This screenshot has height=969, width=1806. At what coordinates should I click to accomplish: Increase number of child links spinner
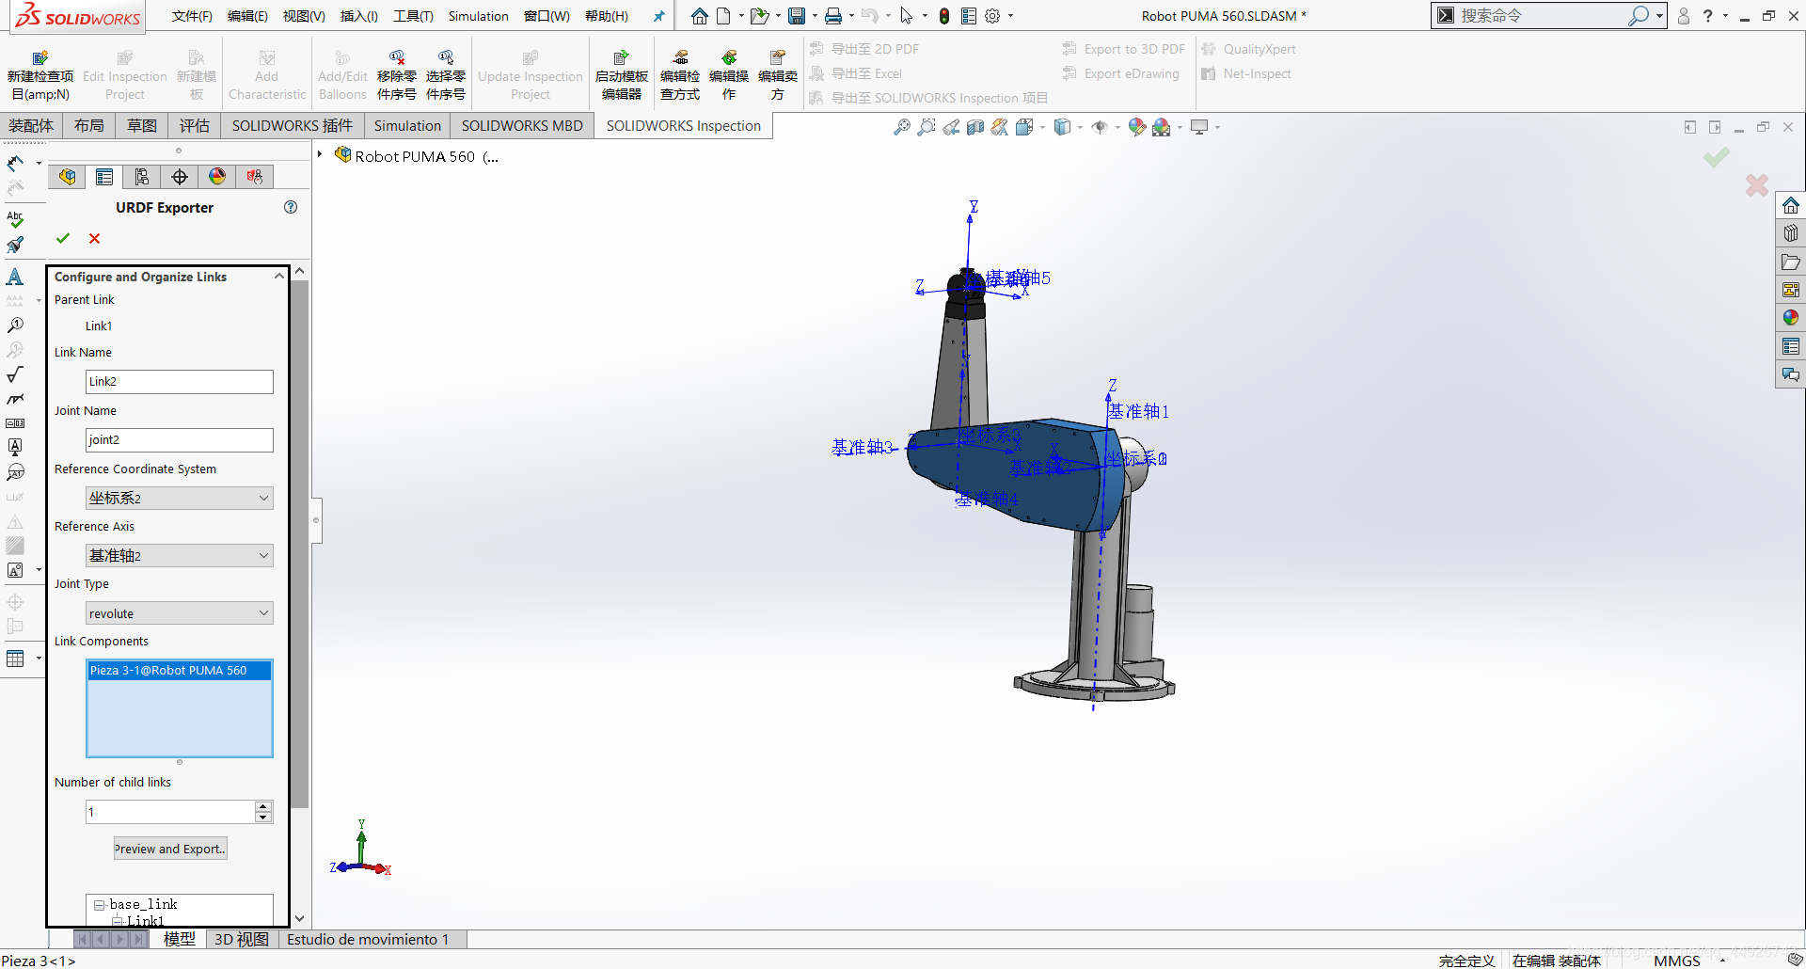pos(263,806)
